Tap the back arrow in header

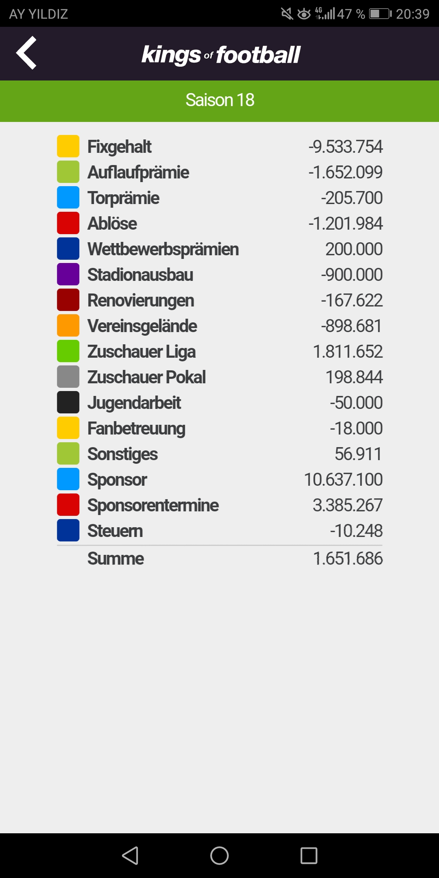[x=26, y=53]
